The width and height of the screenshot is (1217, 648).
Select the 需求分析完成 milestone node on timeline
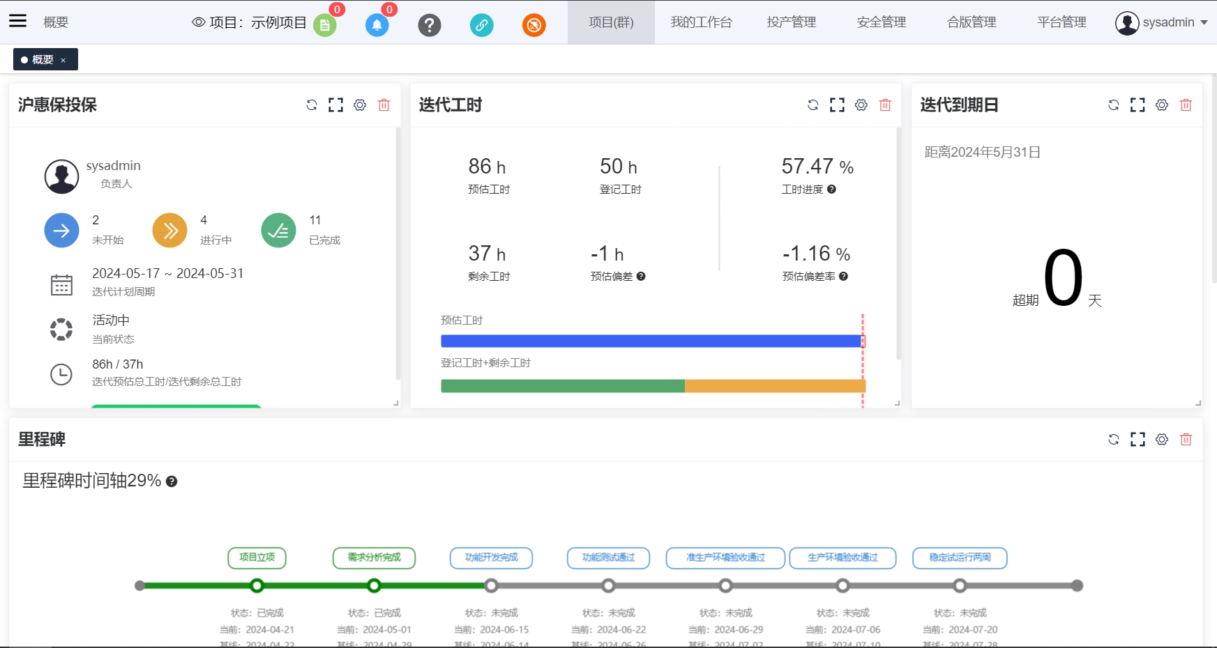(x=375, y=586)
